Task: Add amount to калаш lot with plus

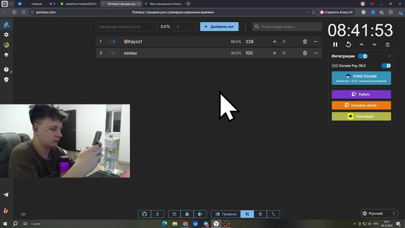Action: click(274, 53)
